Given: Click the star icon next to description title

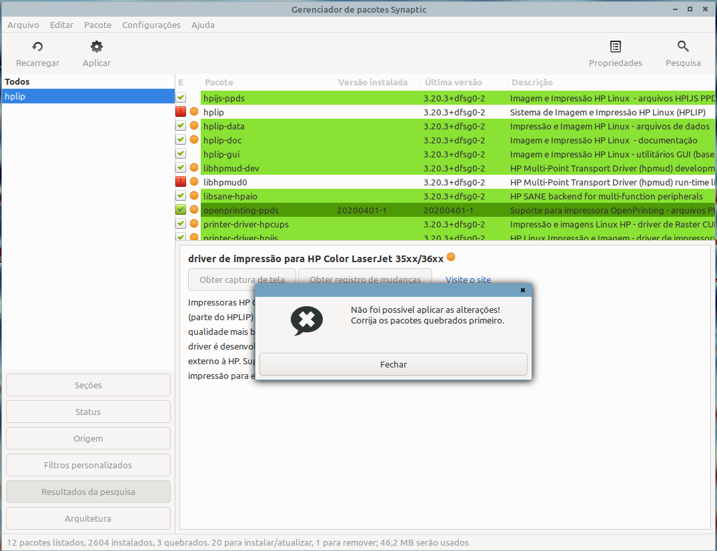Looking at the screenshot, I should tap(451, 257).
